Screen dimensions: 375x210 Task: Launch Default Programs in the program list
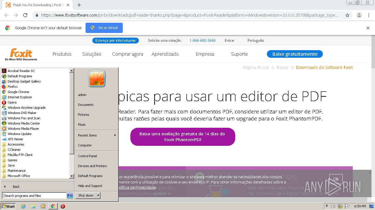(20, 76)
